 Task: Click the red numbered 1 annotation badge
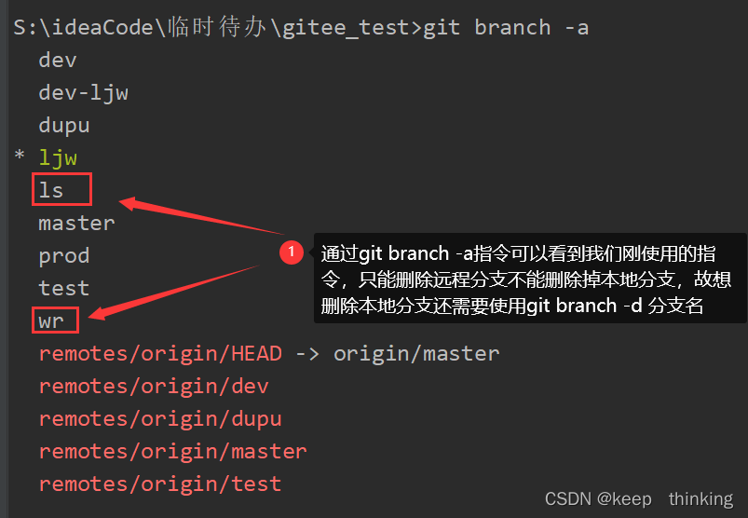pyautogui.click(x=291, y=252)
